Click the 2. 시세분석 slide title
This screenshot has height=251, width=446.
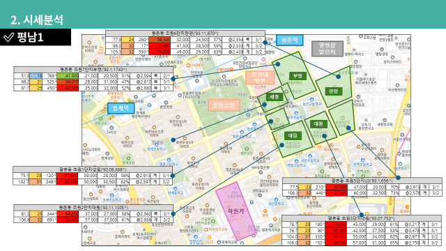pyautogui.click(x=37, y=20)
